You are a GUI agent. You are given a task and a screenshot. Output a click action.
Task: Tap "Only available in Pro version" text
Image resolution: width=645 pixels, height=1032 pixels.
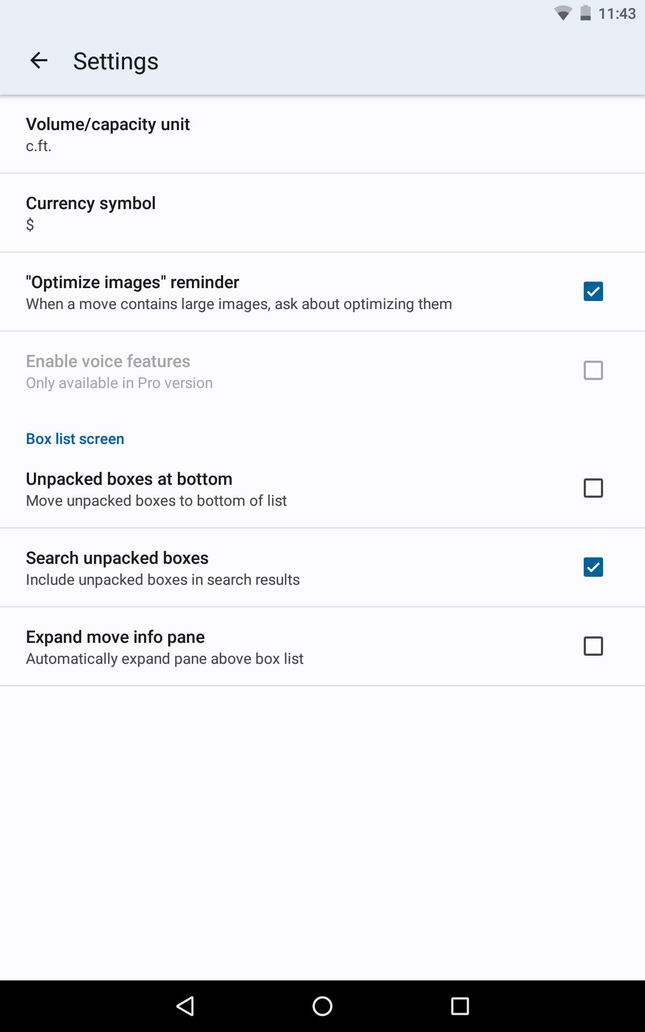point(119,383)
